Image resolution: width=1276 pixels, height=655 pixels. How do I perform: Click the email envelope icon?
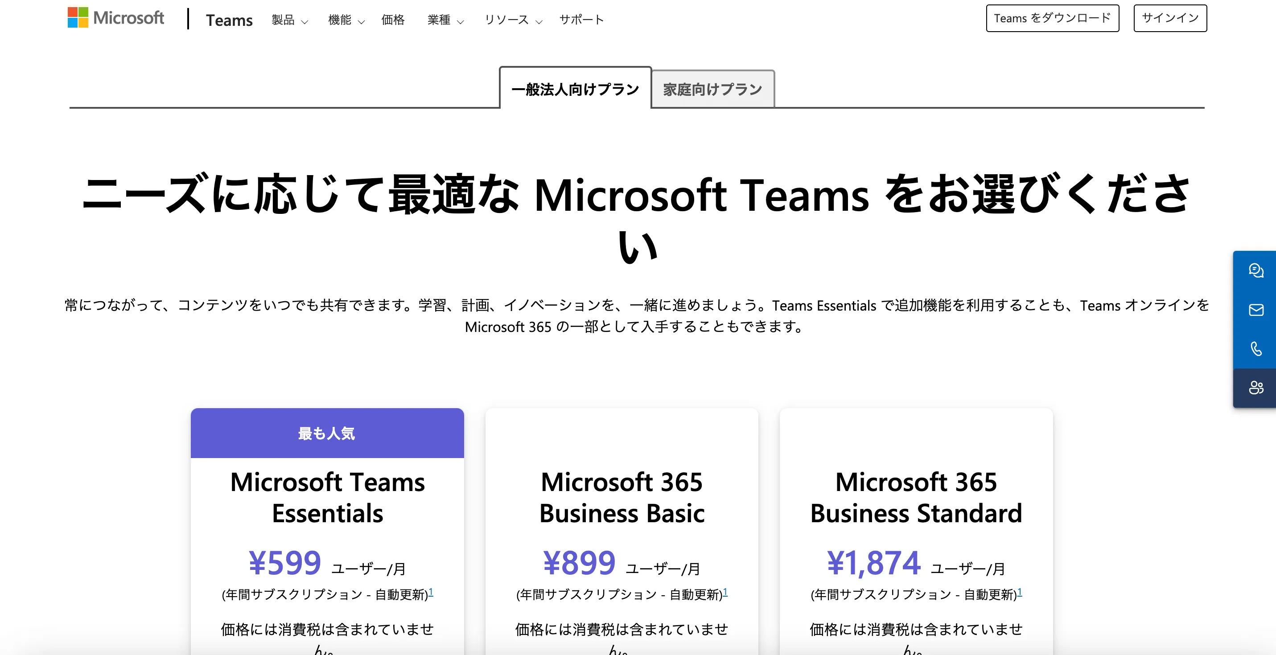[1255, 310]
